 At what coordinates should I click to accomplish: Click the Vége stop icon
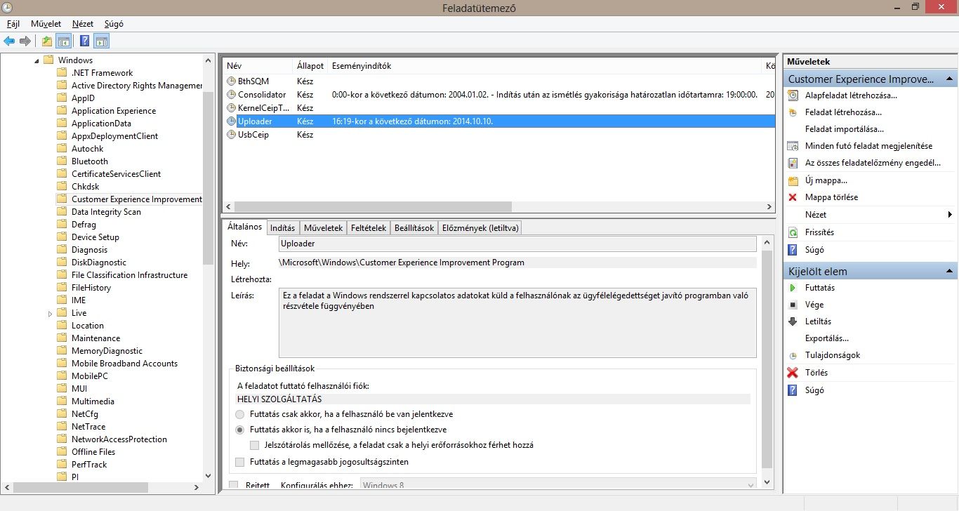(793, 305)
